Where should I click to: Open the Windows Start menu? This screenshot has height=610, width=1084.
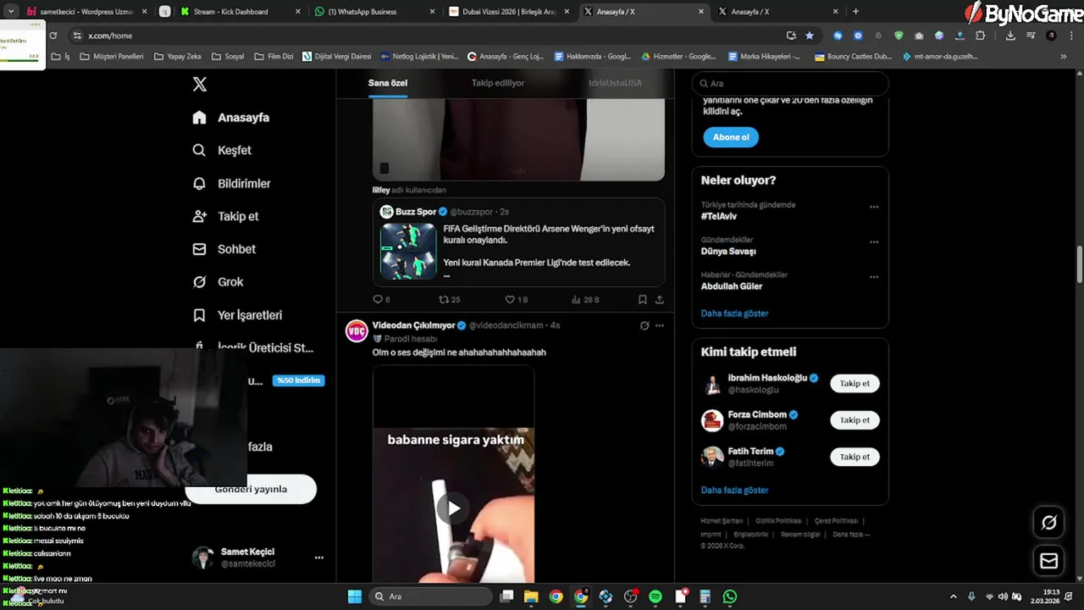click(x=355, y=596)
